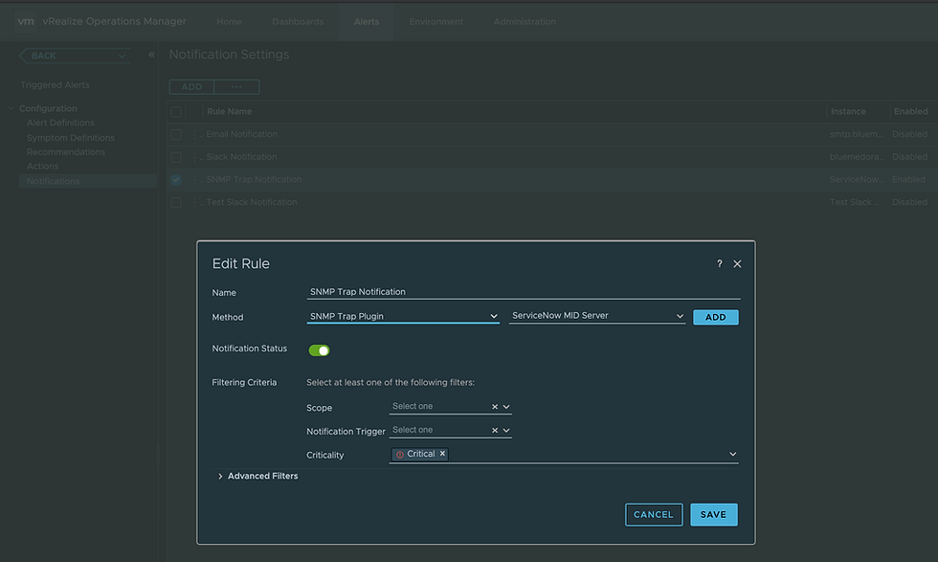Open the Alerts tab
Viewport: 938px width, 562px height.
366,22
